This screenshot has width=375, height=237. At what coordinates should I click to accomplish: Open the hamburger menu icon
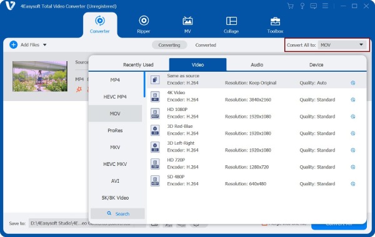pyautogui.click(x=325, y=6)
